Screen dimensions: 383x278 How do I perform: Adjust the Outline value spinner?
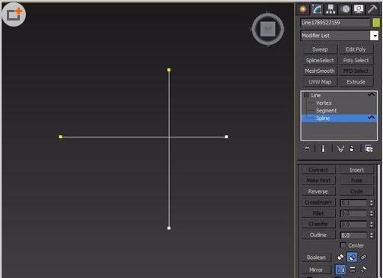pos(372,235)
